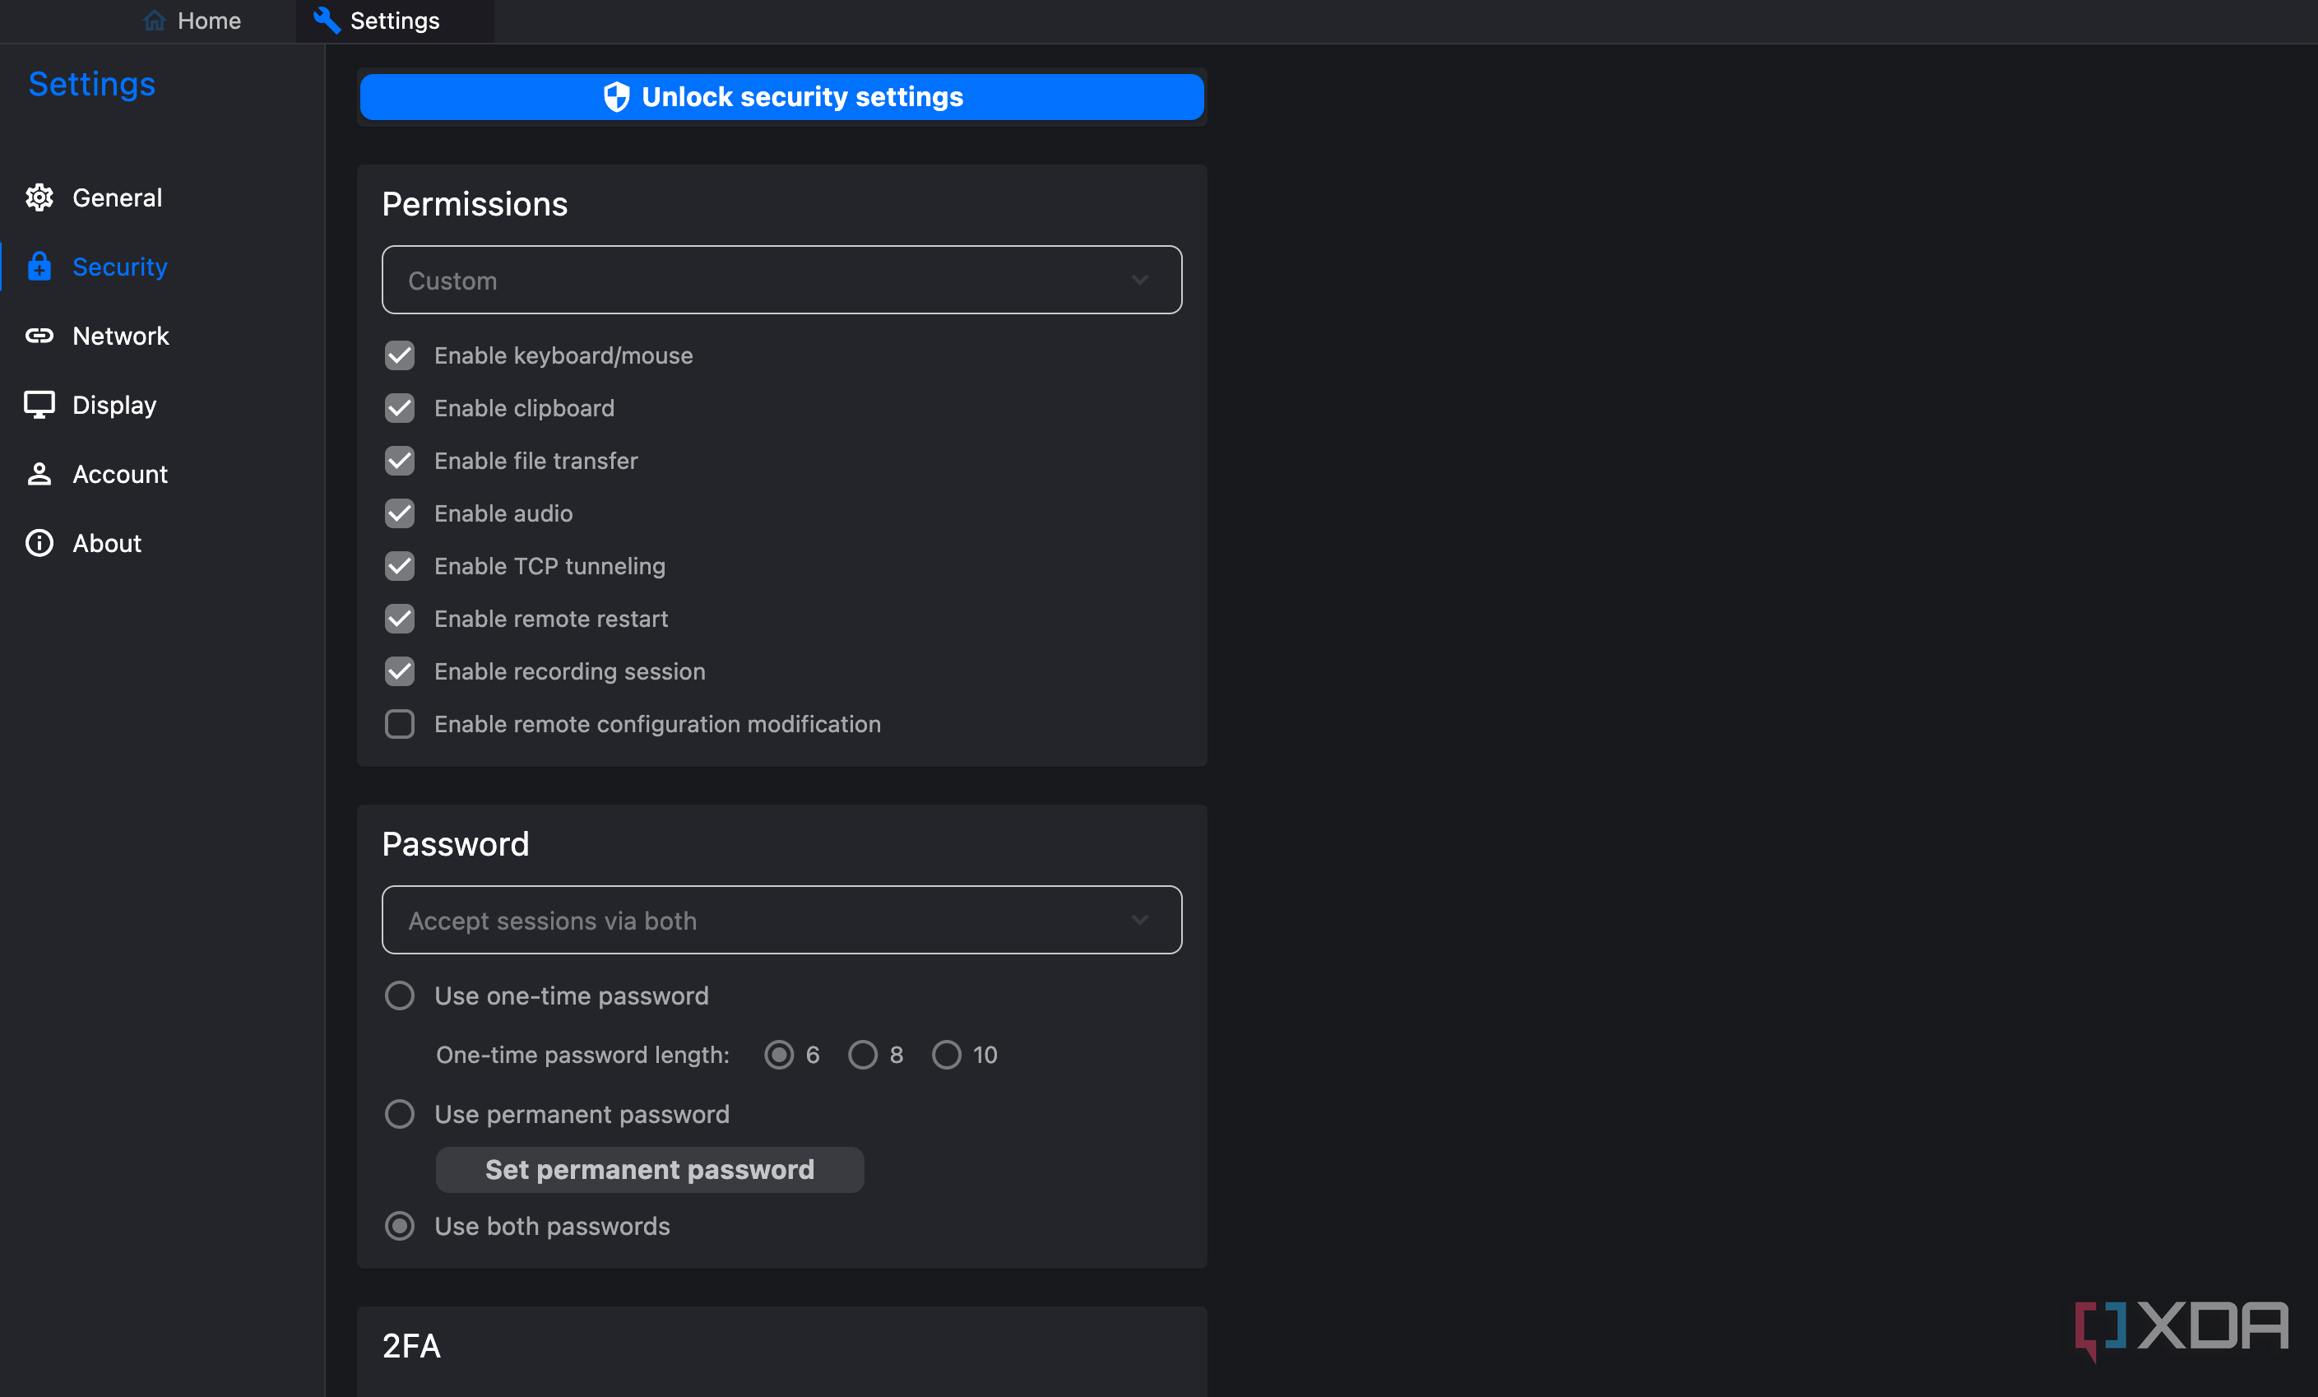Click Set permanent password button
The image size is (2318, 1397).
(x=649, y=1169)
